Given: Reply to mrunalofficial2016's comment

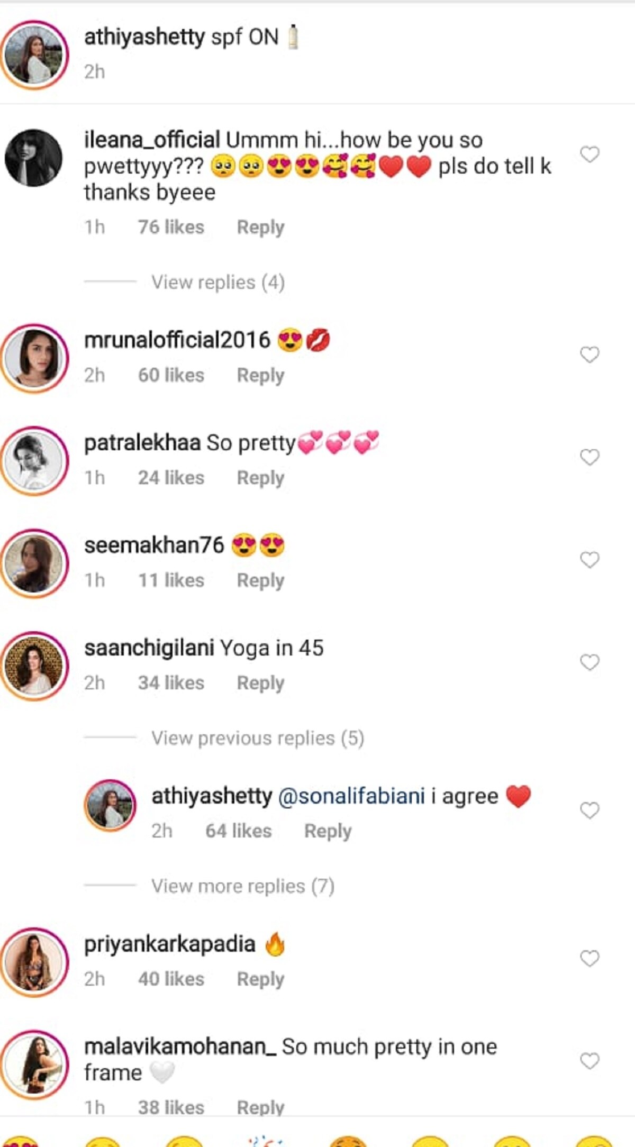Looking at the screenshot, I should click(260, 375).
